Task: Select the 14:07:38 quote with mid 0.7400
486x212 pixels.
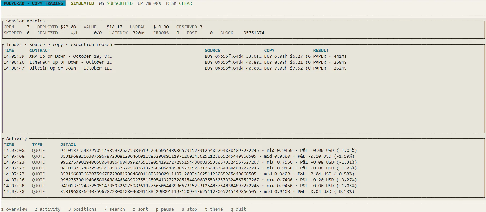Action: pyautogui.click(x=180, y=180)
